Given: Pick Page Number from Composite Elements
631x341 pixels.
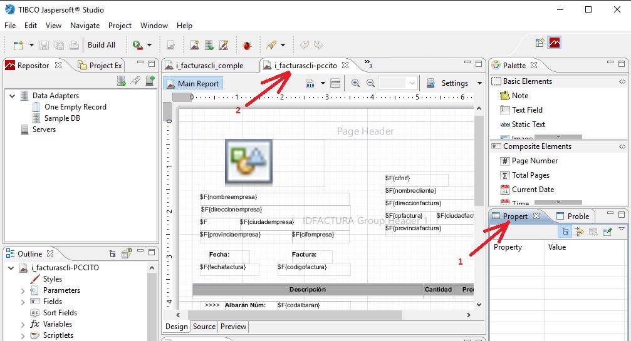Looking at the screenshot, I should [x=529, y=161].
